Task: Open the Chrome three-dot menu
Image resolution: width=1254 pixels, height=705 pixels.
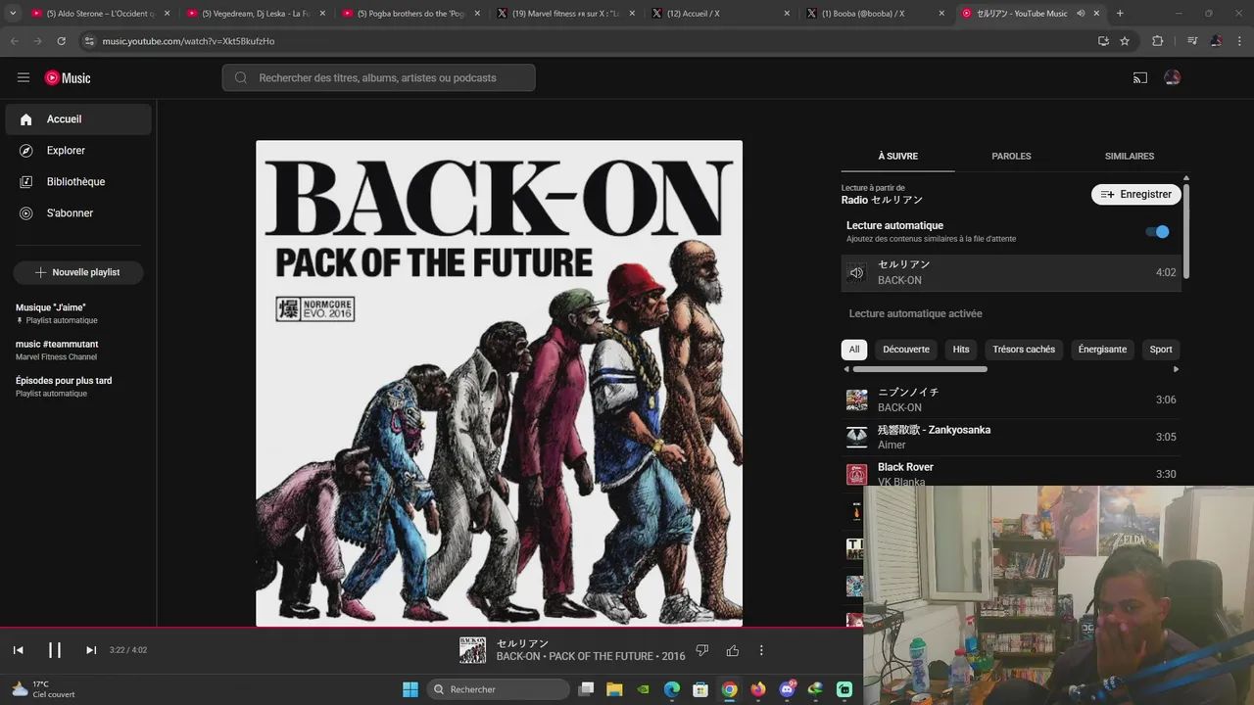Action: 1238,41
